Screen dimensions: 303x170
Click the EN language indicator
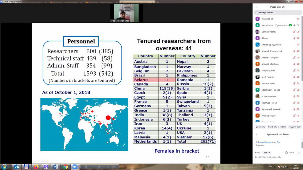tap(270, 166)
